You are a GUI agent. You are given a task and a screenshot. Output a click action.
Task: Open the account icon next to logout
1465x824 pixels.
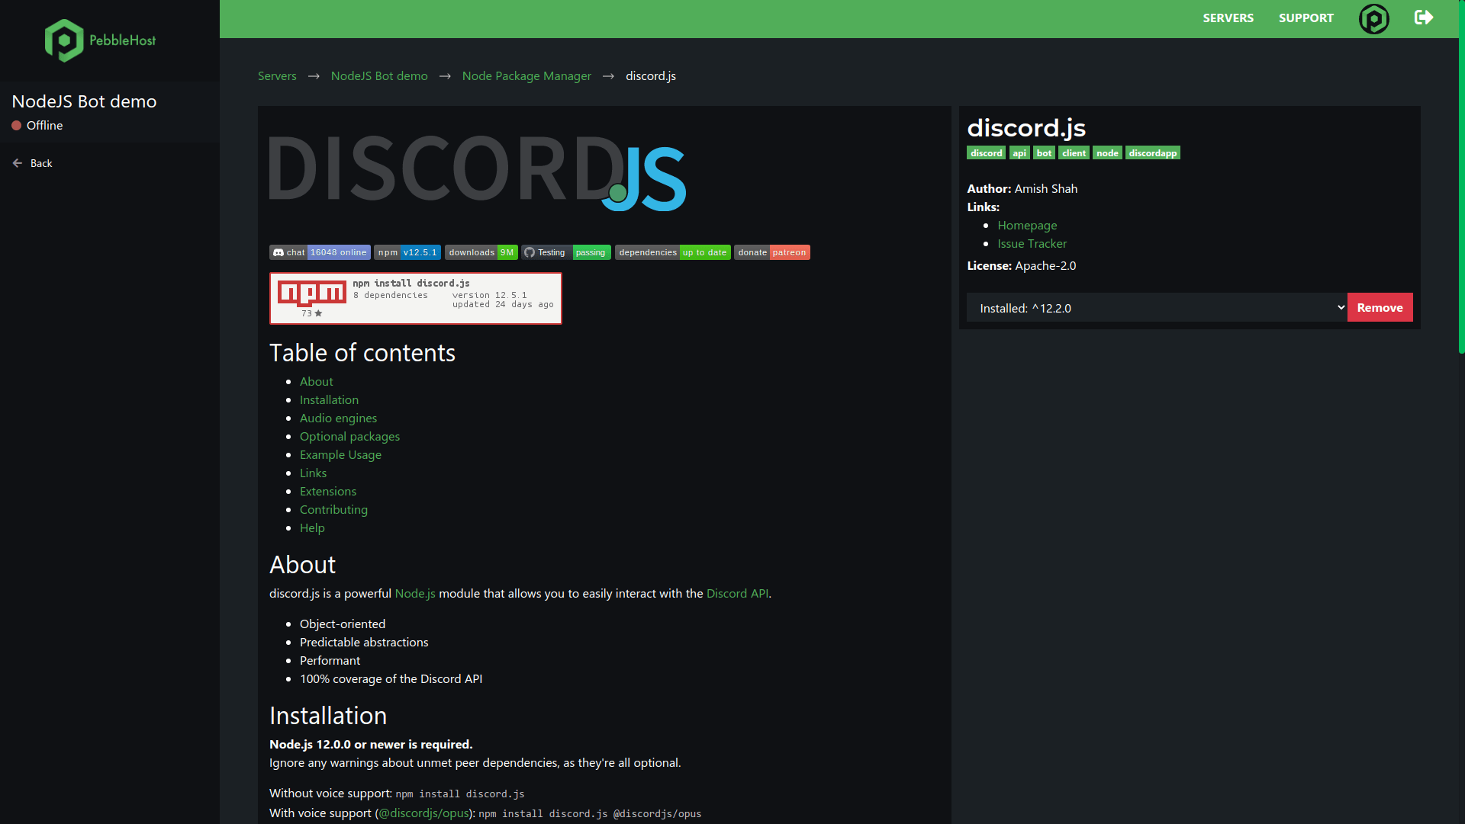tap(1374, 19)
